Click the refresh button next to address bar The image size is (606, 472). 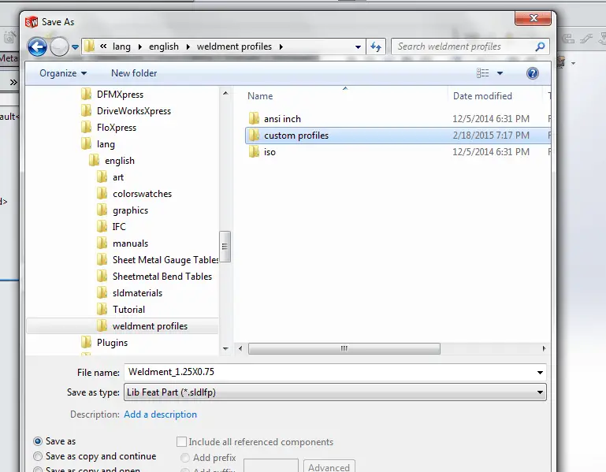click(376, 46)
